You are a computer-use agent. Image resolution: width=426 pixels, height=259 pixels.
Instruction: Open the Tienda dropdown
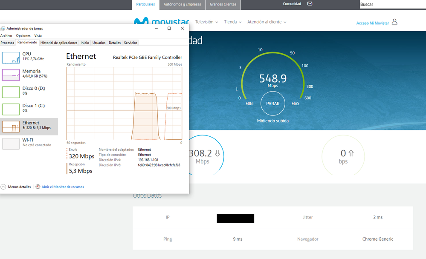tap(232, 21)
